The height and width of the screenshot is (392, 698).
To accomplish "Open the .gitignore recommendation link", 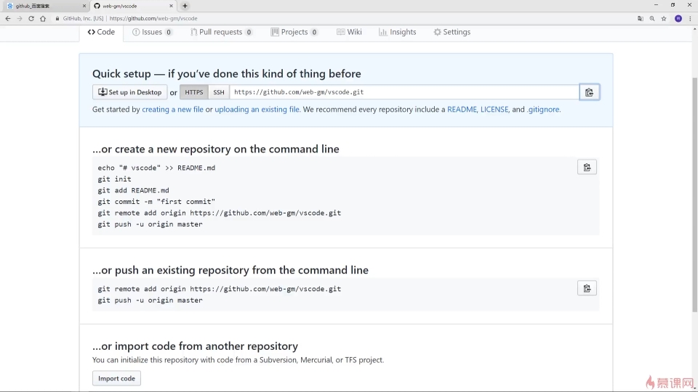I will (543, 110).
